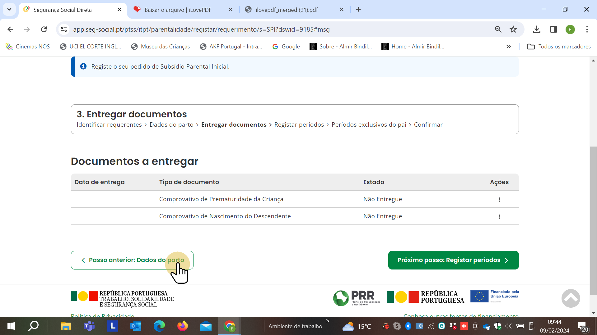
Task: Launch Outlook from the taskbar
Action: coord(136,326)
